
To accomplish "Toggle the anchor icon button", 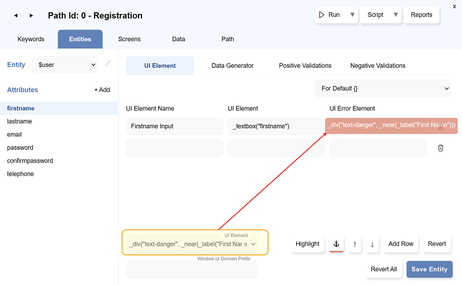I will point(337,244).
